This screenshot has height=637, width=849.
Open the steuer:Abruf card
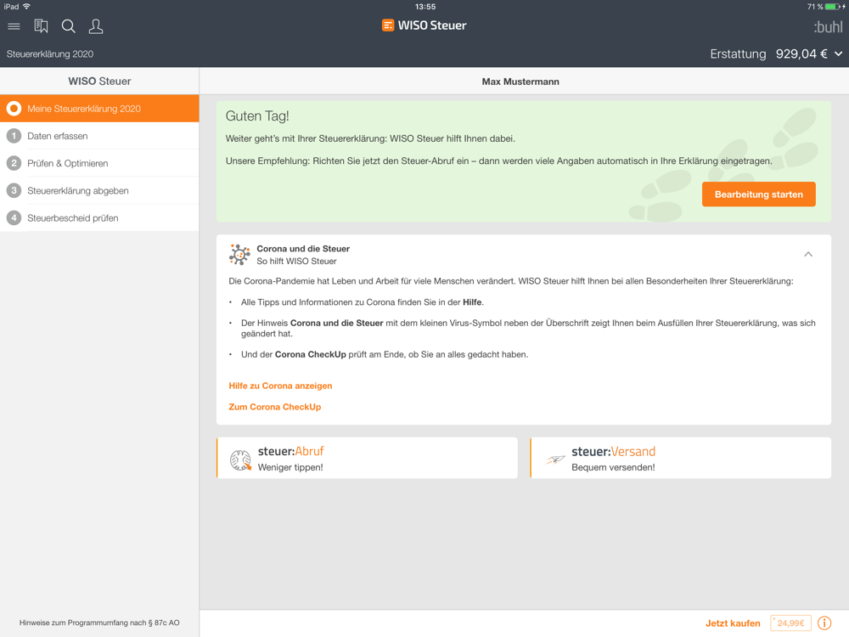367,459
